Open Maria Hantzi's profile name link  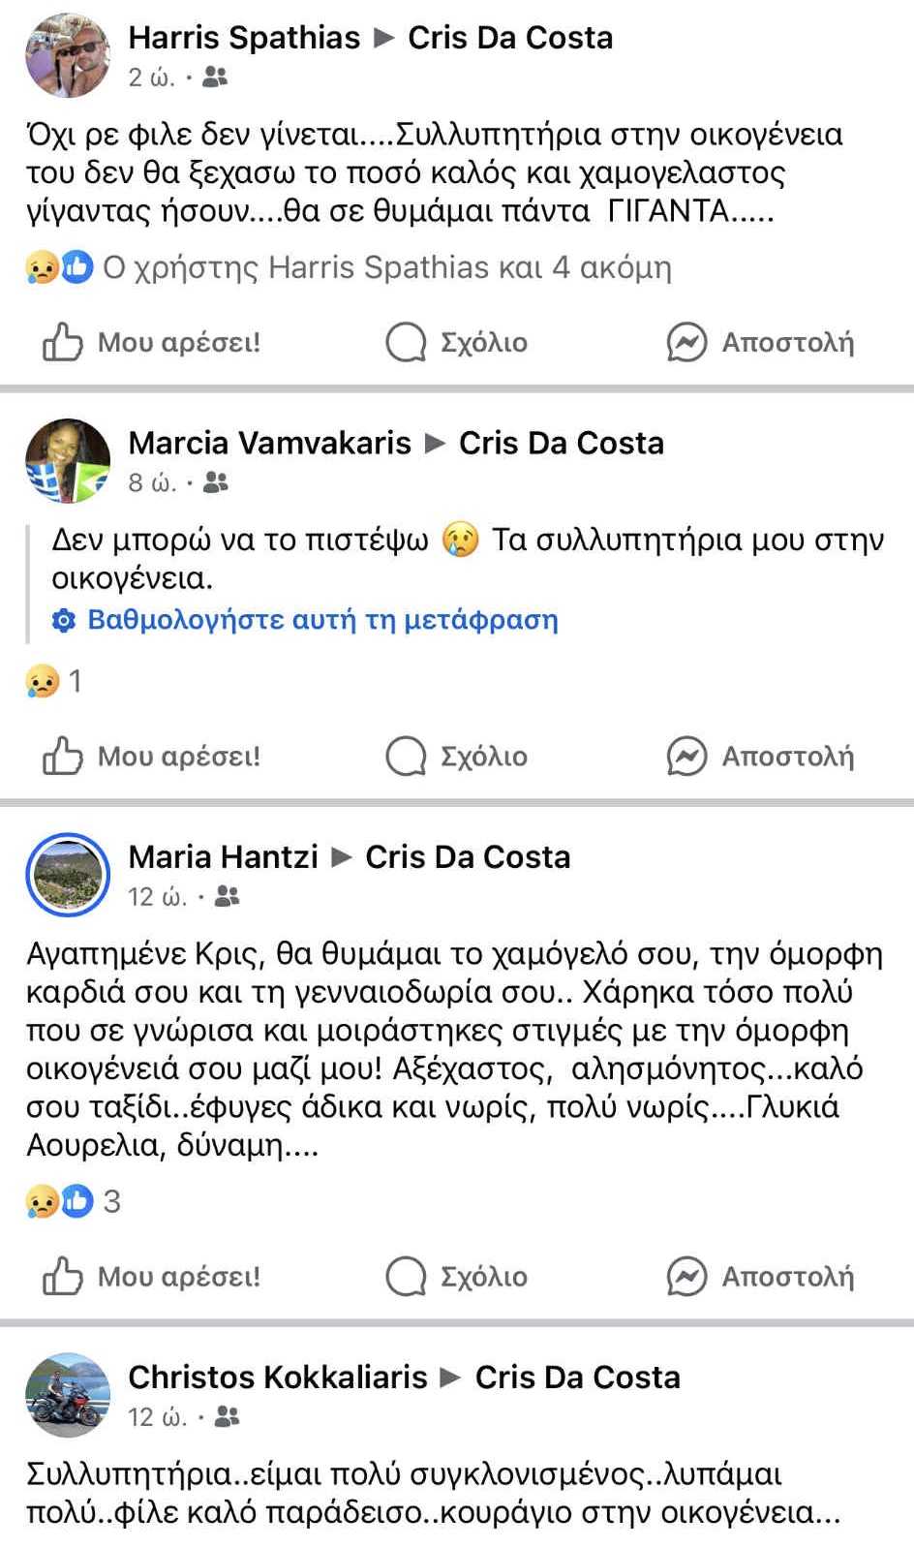tap(223, 856)
